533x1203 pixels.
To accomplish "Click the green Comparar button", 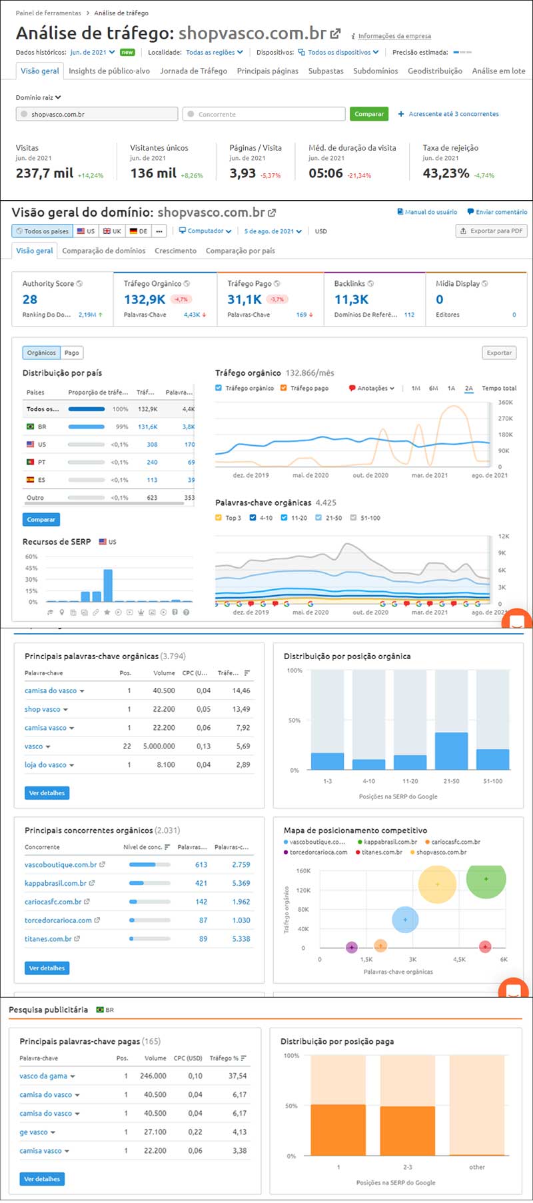I will click(369, 114).
